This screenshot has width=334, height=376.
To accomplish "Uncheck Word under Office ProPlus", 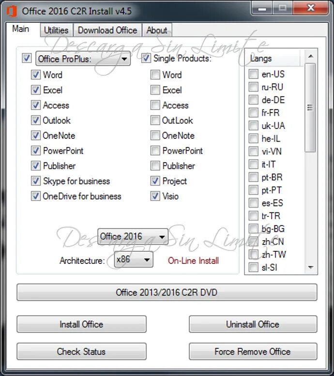I will (x=36, y=75).
